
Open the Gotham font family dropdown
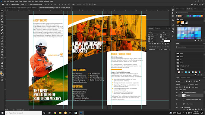[154, 32]
